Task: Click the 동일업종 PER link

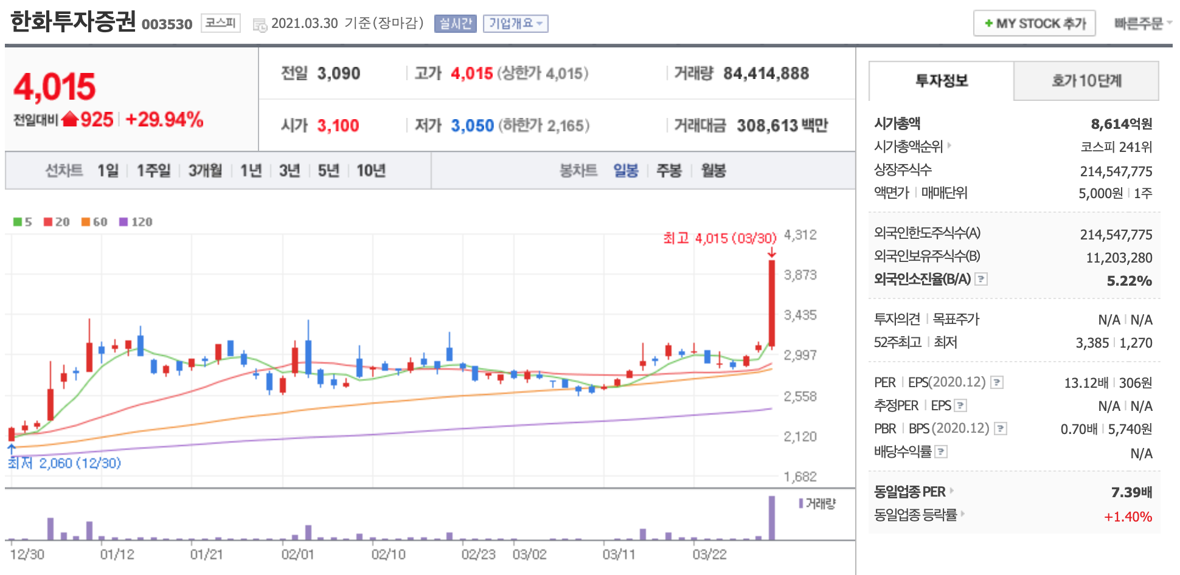Action: 910,492
